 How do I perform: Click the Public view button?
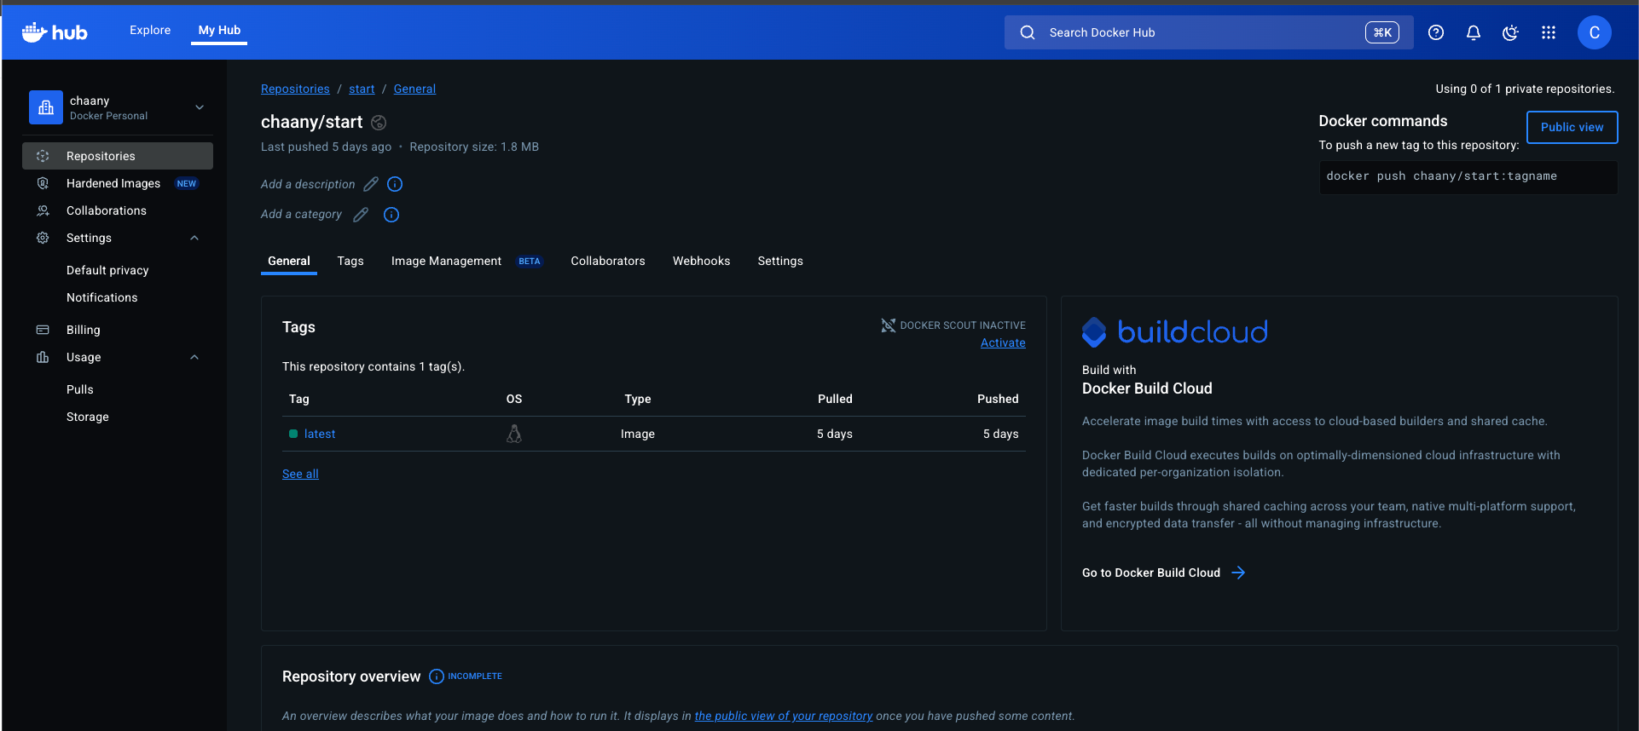tap(1572, 127)
